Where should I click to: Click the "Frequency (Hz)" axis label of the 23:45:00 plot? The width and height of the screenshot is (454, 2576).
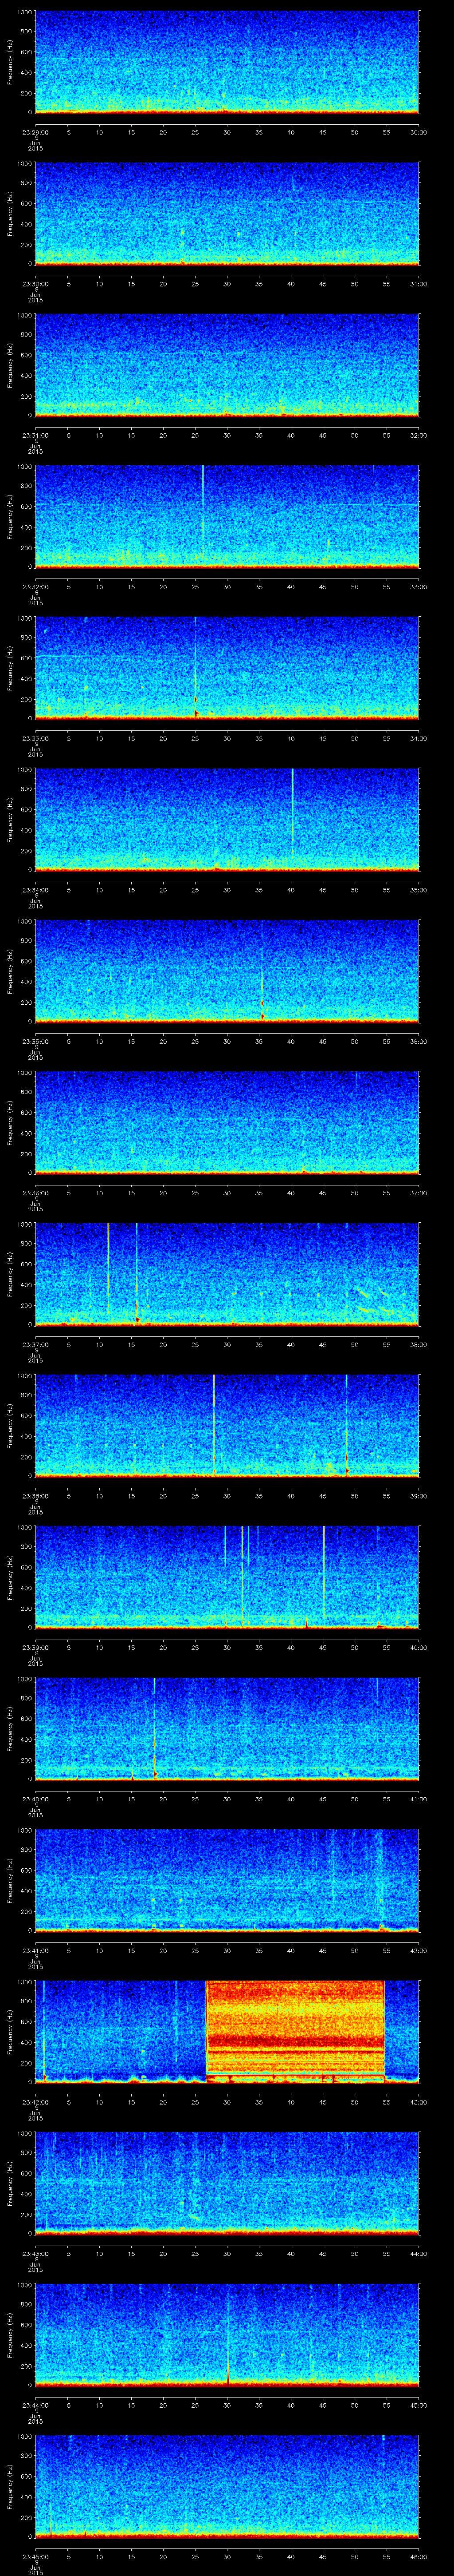coord(10,2486)
